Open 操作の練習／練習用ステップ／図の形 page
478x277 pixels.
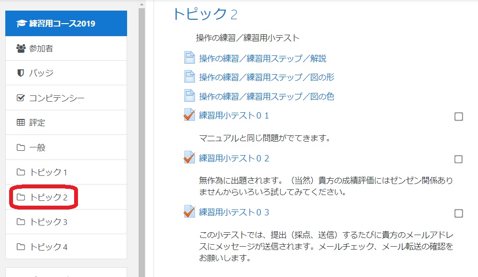pyautogui.click(x=266, y=77)
